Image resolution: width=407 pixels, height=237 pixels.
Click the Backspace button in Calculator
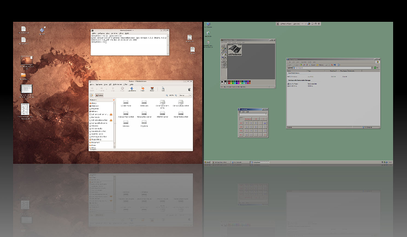(248, 119)
